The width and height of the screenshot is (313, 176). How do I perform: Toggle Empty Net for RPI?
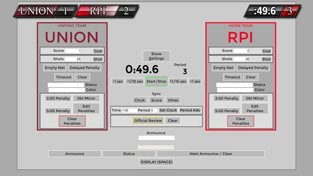click(224, 68)
